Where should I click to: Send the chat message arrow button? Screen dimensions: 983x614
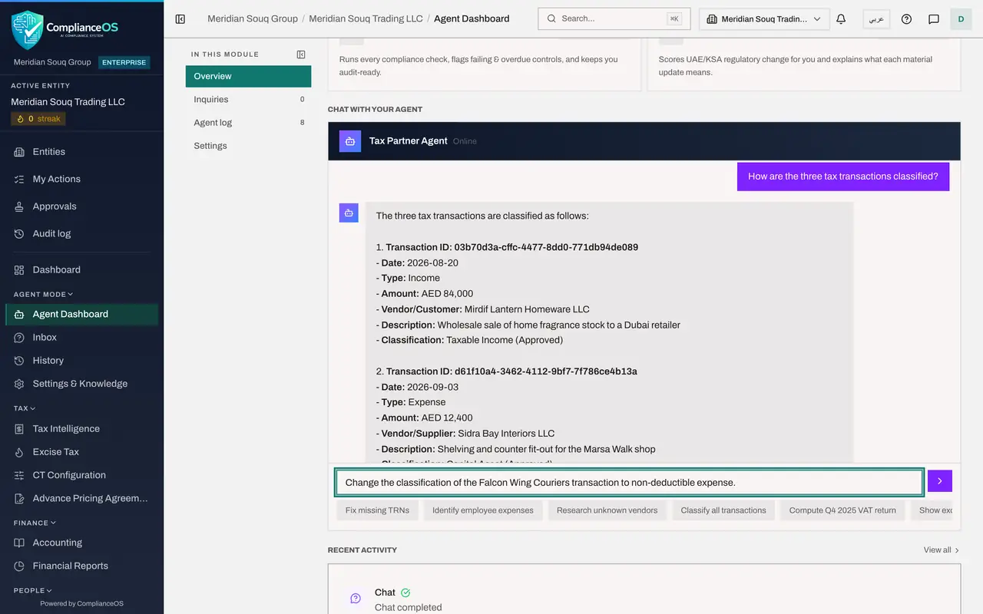(940, 481)
